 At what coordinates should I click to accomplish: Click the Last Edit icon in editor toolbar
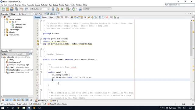(58, 17)
